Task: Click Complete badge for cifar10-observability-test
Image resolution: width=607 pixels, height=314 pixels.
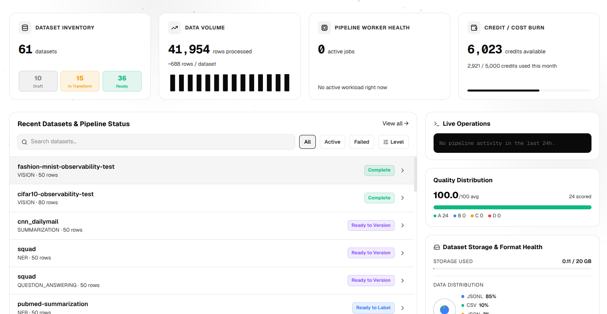Action: click(x=379, y=198)
